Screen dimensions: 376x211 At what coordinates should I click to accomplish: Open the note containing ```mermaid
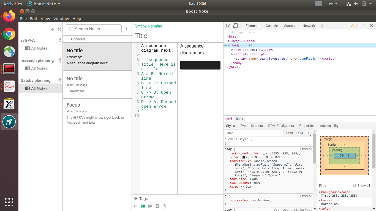click(97, 84)
